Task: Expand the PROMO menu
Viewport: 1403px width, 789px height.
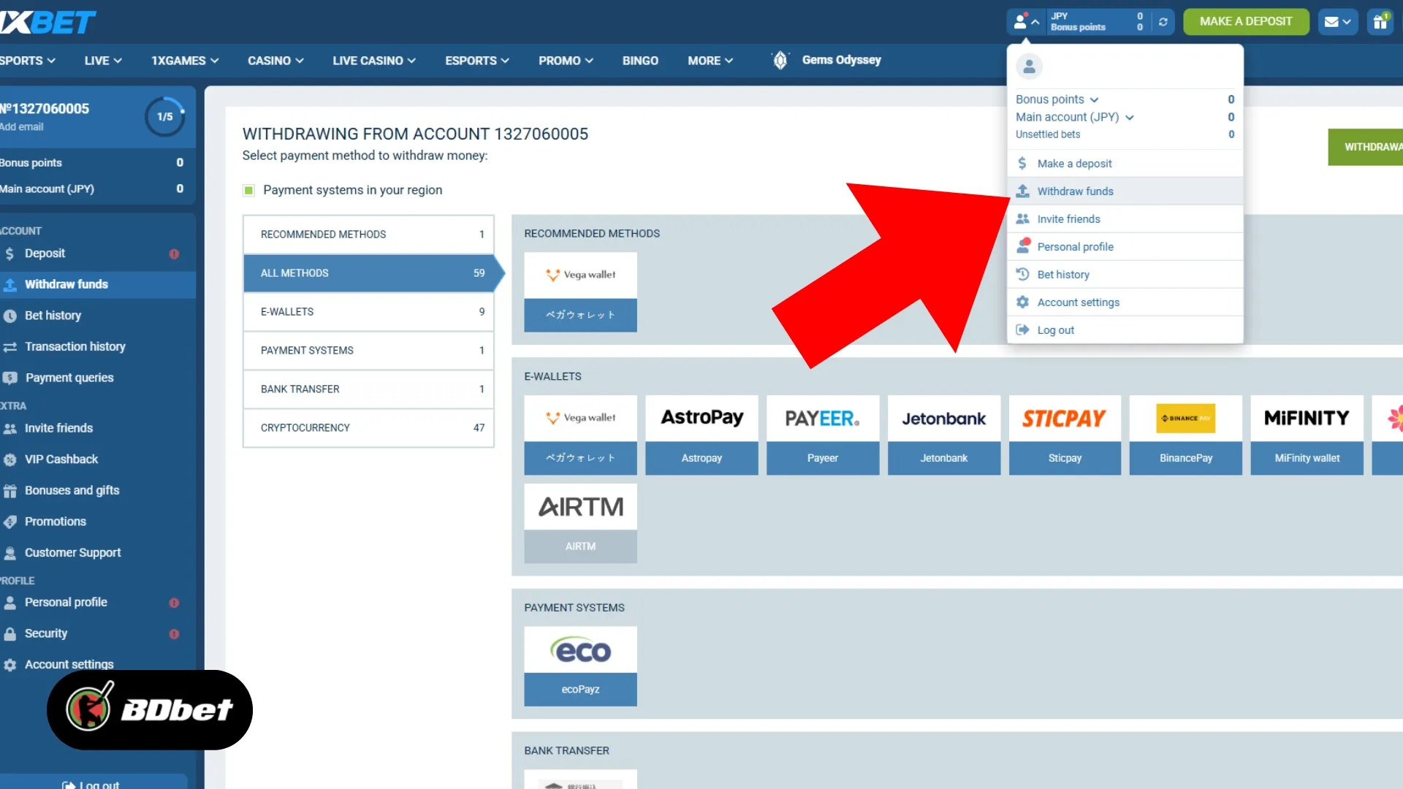Action: (566, 61)
